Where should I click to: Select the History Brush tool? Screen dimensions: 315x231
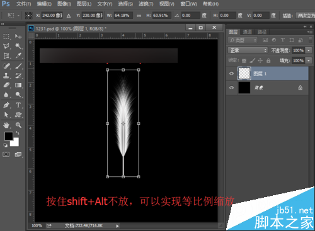click(18, 75)
